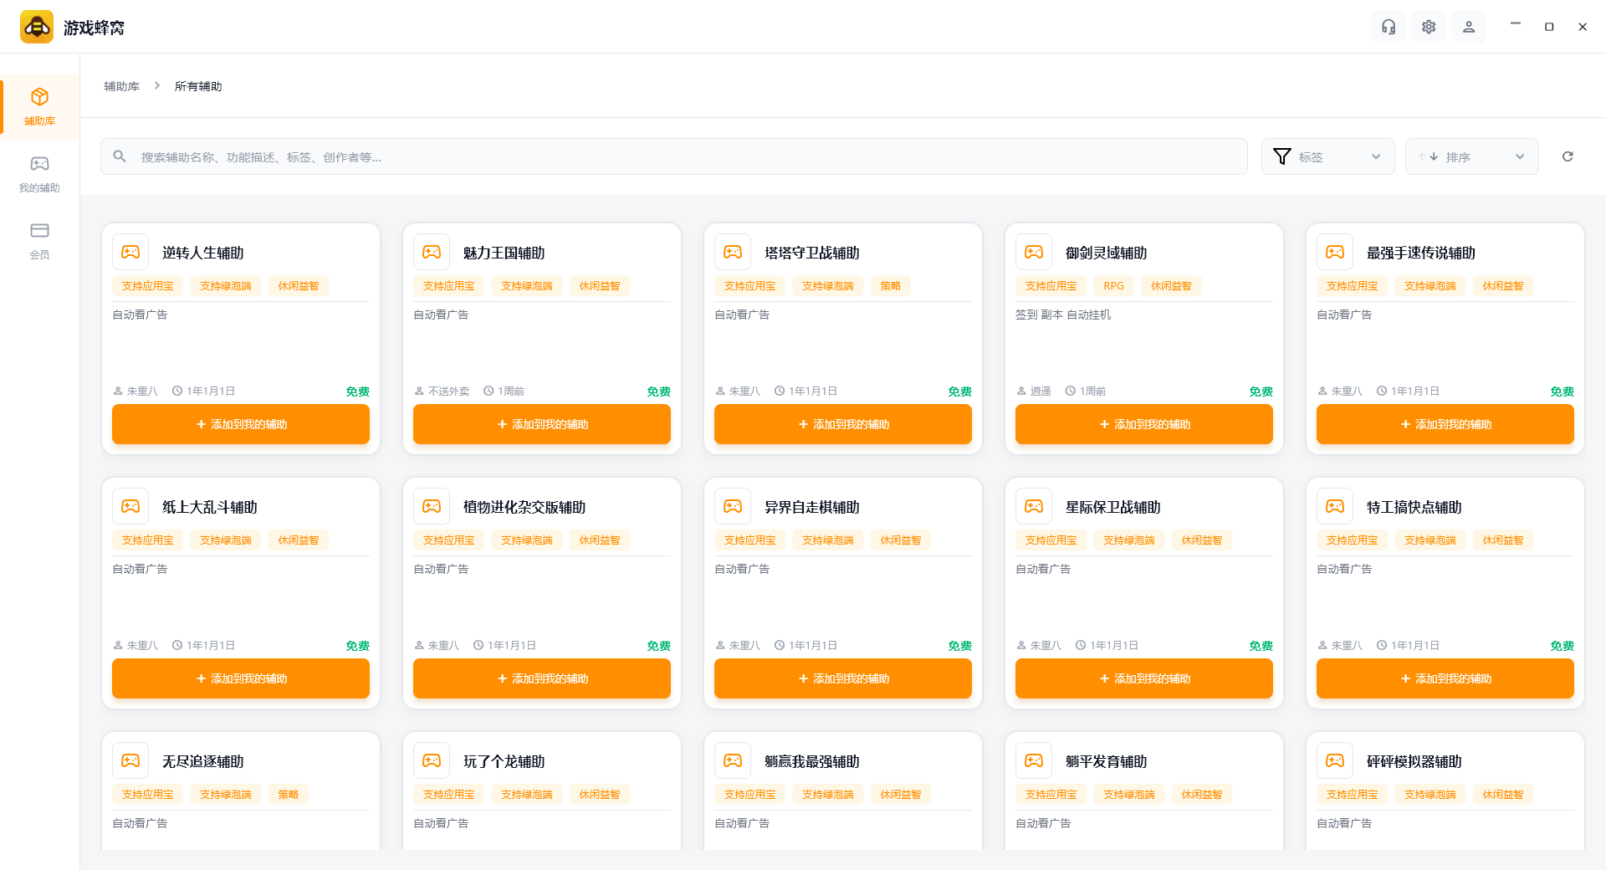Screen dimensions: 1606x870
Task: Open settings via the gear icon
Action: tap(1429, 27)
